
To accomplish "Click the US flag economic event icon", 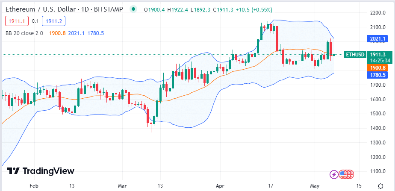I will 342,174.
